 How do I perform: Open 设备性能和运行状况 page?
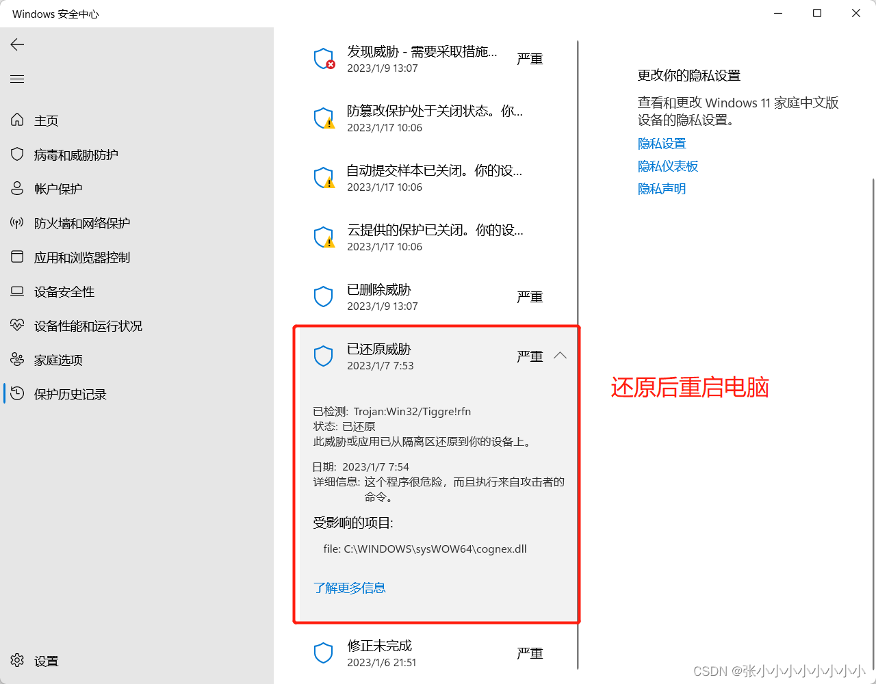tap(88, 326)
